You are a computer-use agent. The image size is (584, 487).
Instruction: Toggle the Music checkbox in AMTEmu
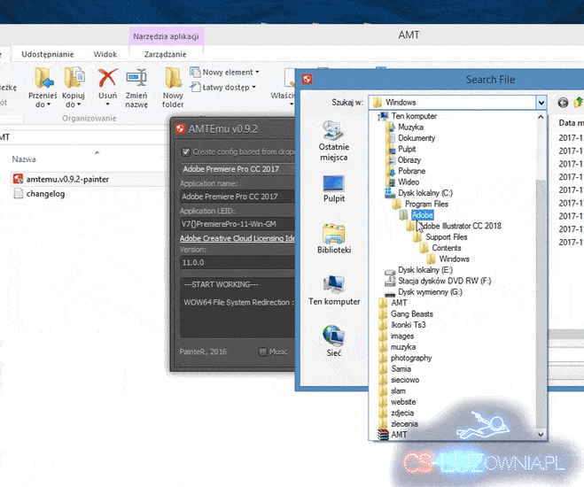pyautogui.click(x=263, y=352)
